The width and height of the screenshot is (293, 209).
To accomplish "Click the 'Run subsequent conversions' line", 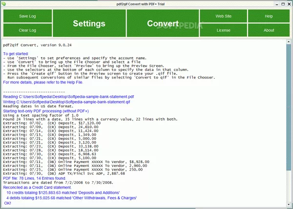I will (111, 77).
